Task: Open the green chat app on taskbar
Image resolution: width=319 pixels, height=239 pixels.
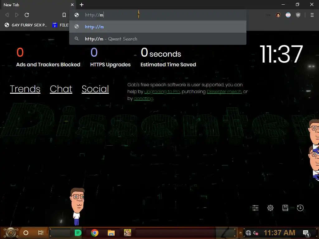Action: point(78,233)
